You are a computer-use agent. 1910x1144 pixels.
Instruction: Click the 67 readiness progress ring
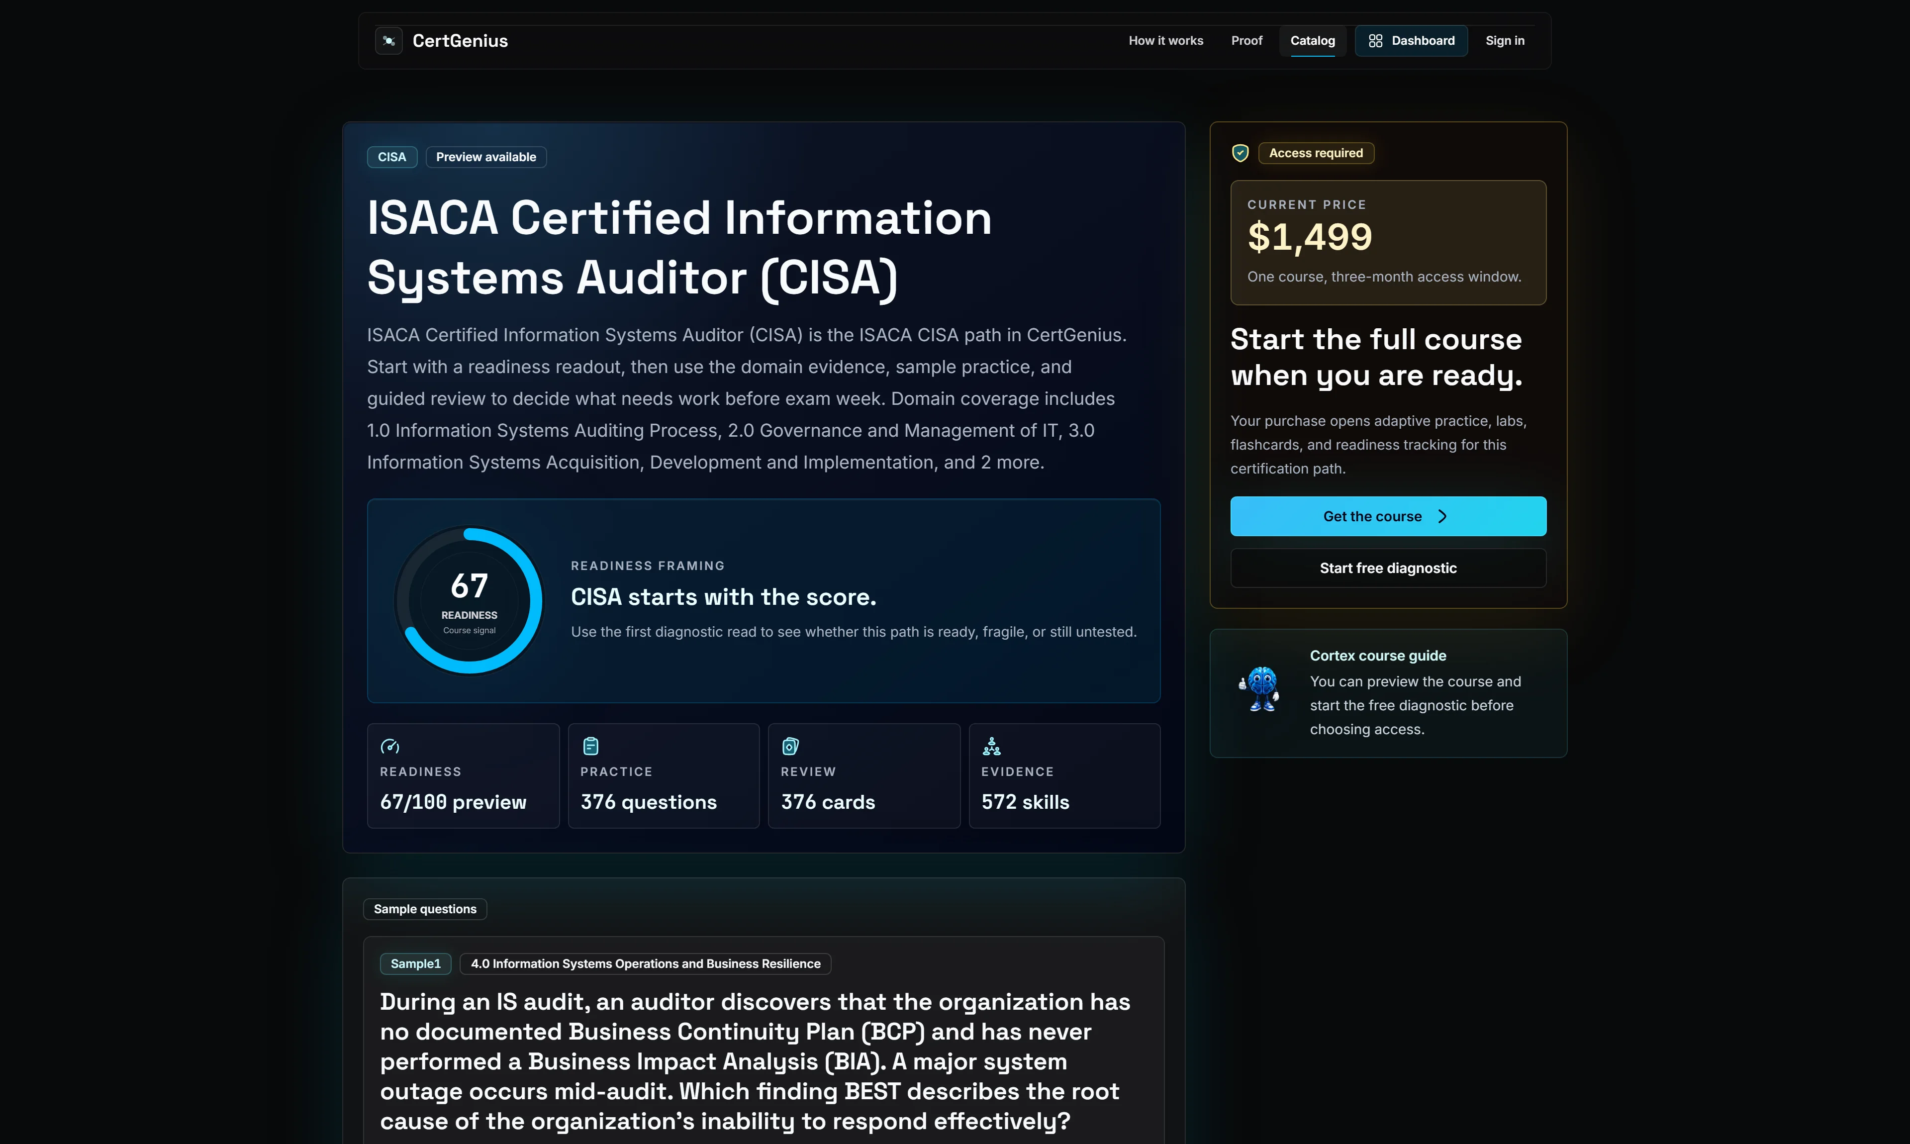(469, 600)
